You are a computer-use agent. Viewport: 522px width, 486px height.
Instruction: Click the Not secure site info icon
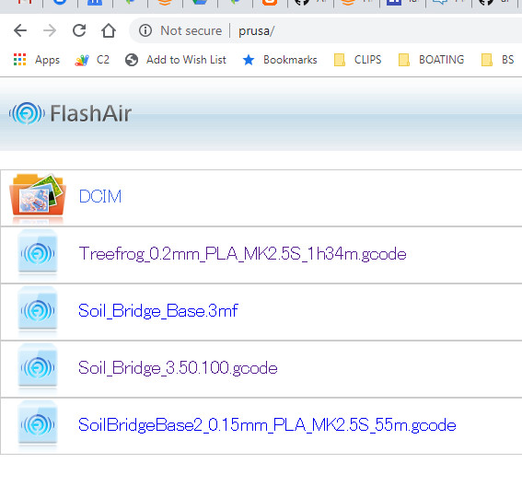click(x=145, y=30)
